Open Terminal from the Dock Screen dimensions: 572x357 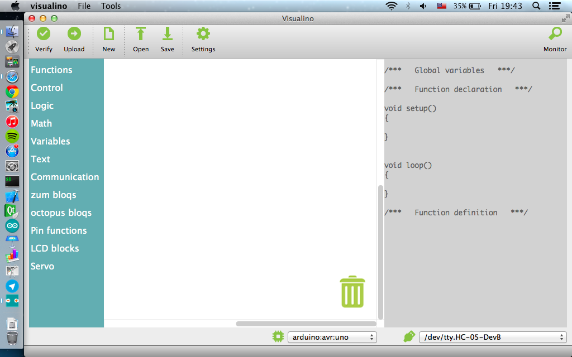[12, 181]
